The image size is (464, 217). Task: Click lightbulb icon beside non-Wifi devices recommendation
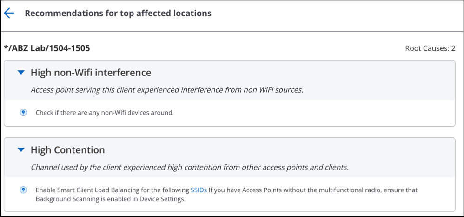click(23, 113)
